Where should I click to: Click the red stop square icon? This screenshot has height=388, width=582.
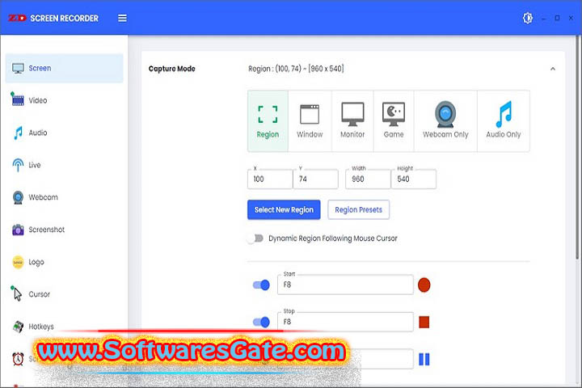coord(424,322)
